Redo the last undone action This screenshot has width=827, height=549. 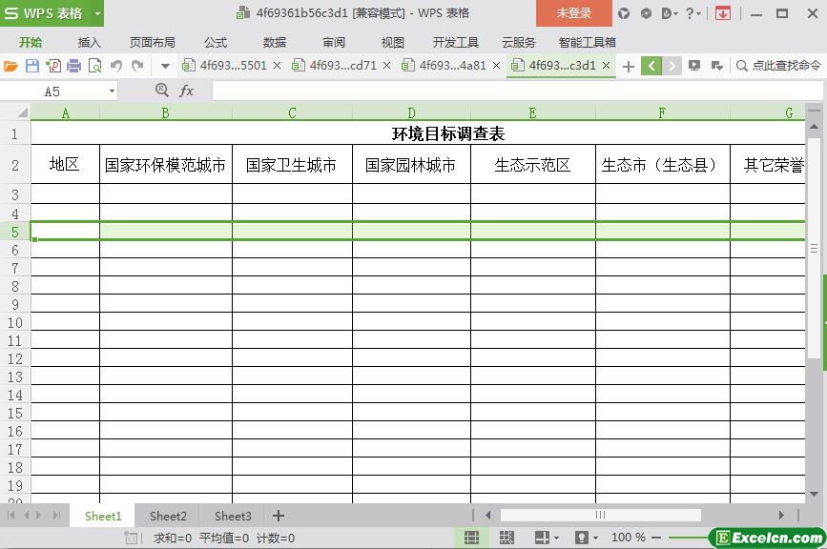[137, 66]
